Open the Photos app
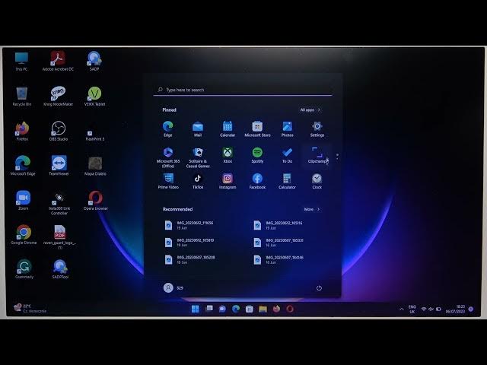This screenshot has height=365, width=487. [288, 129]
